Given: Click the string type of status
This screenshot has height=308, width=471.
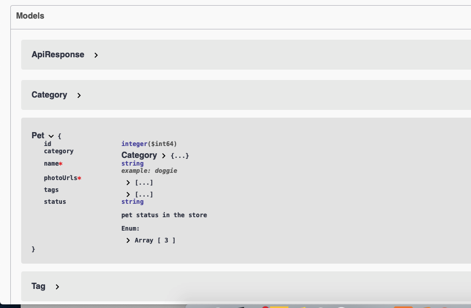Looking at the screenshot, I should tap(132, 202).
